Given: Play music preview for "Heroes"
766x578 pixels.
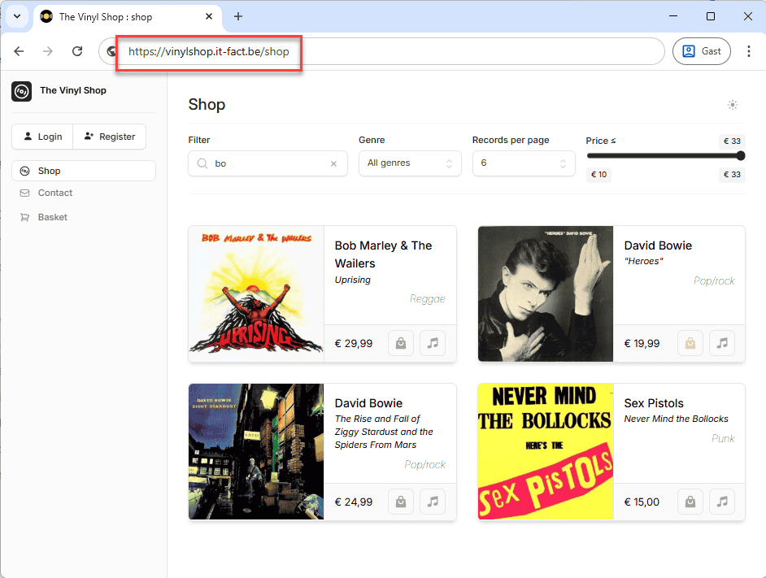Looking at the screenshot, I should (722, 343).
